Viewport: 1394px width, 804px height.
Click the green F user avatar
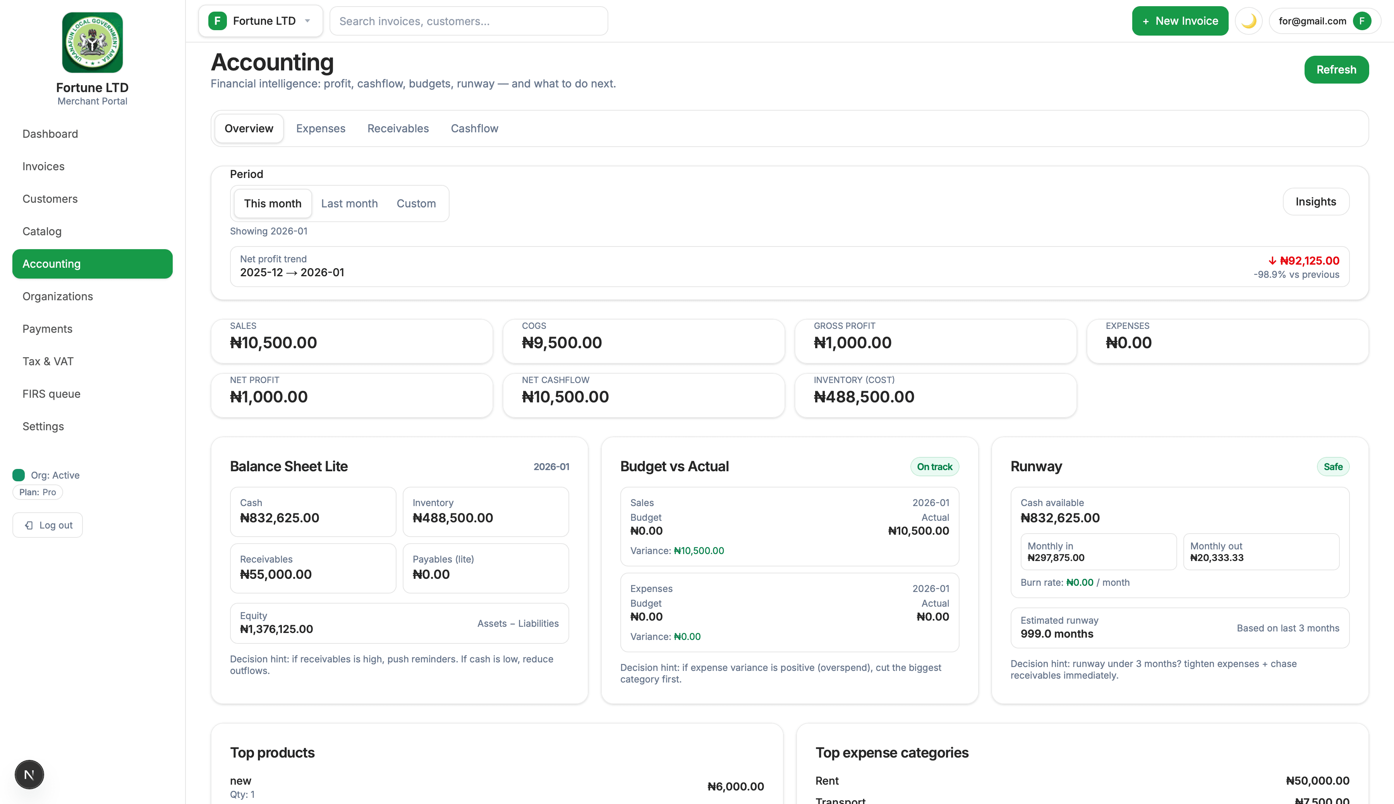[1361, 21]
